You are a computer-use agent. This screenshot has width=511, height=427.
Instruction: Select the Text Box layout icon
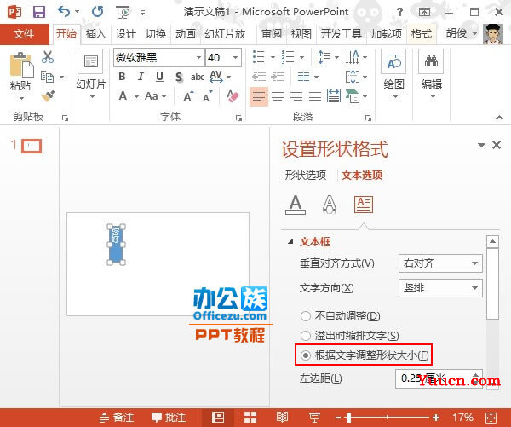click(364, 205)
